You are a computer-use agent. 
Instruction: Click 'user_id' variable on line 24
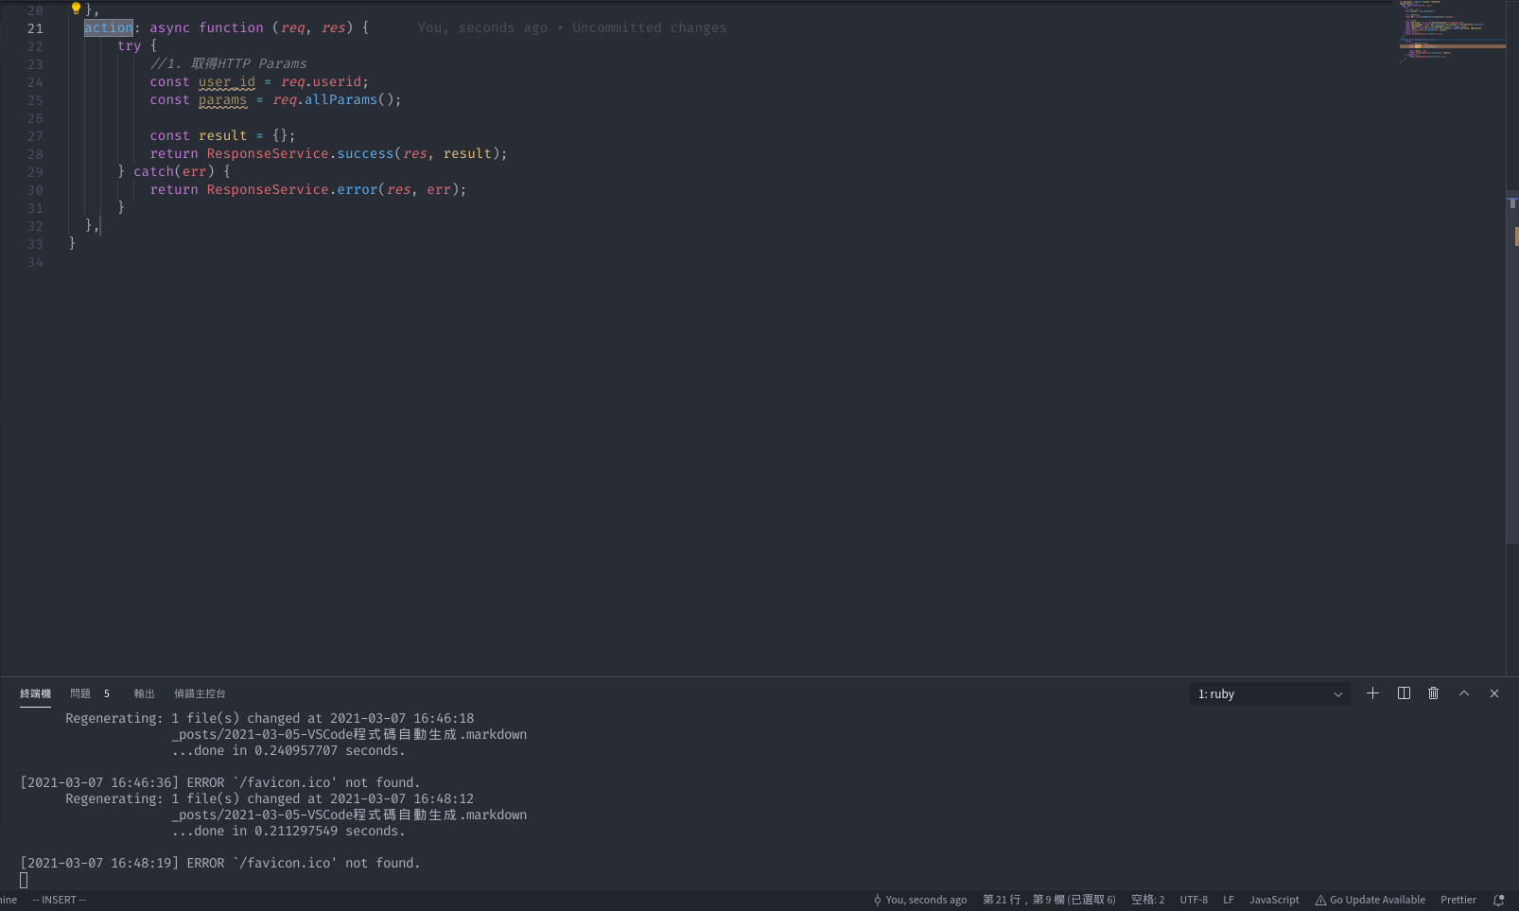(x=227, y=82)
